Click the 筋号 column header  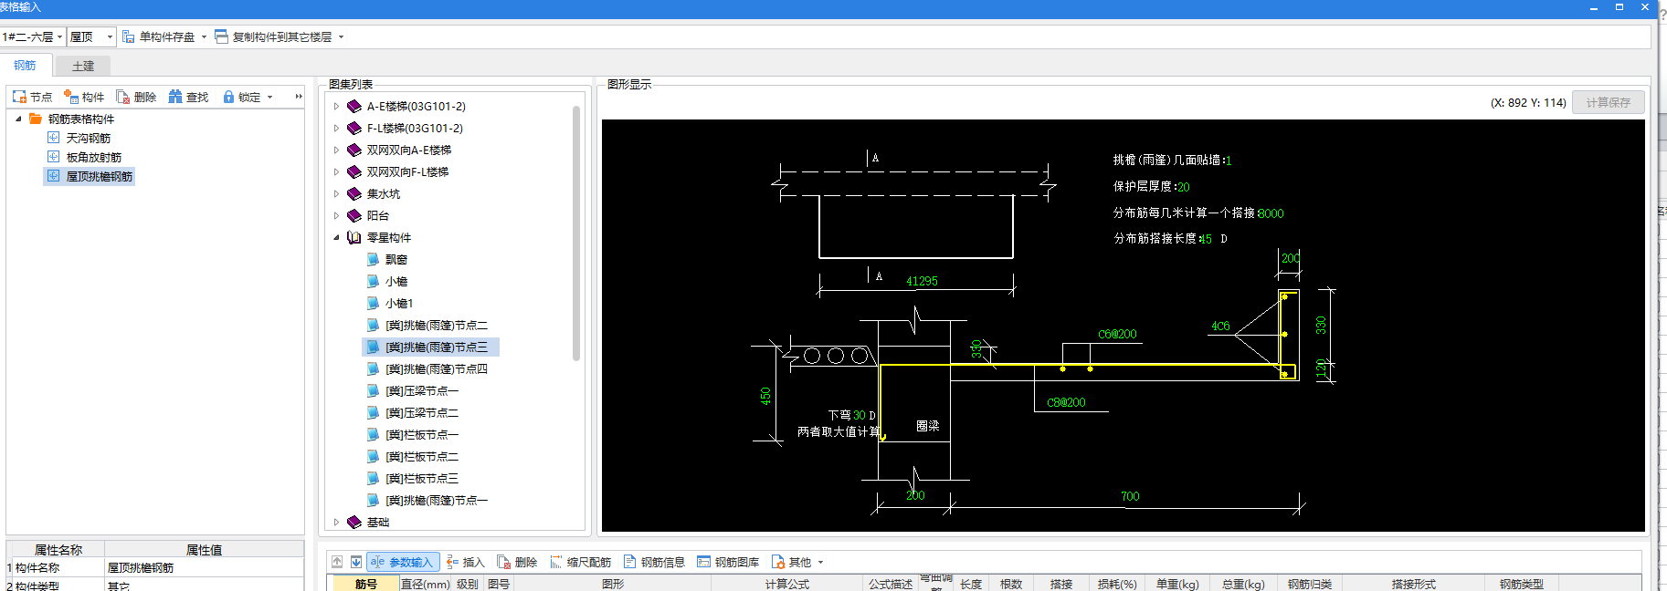(365, 584)
